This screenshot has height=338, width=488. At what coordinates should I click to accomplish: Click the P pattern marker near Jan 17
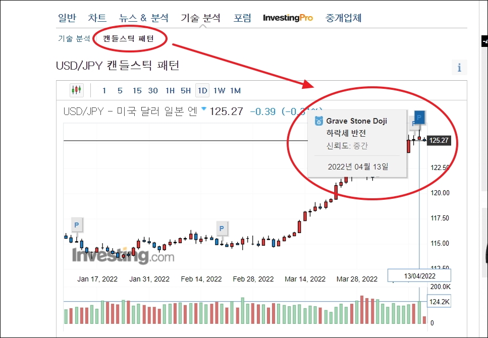77,224
